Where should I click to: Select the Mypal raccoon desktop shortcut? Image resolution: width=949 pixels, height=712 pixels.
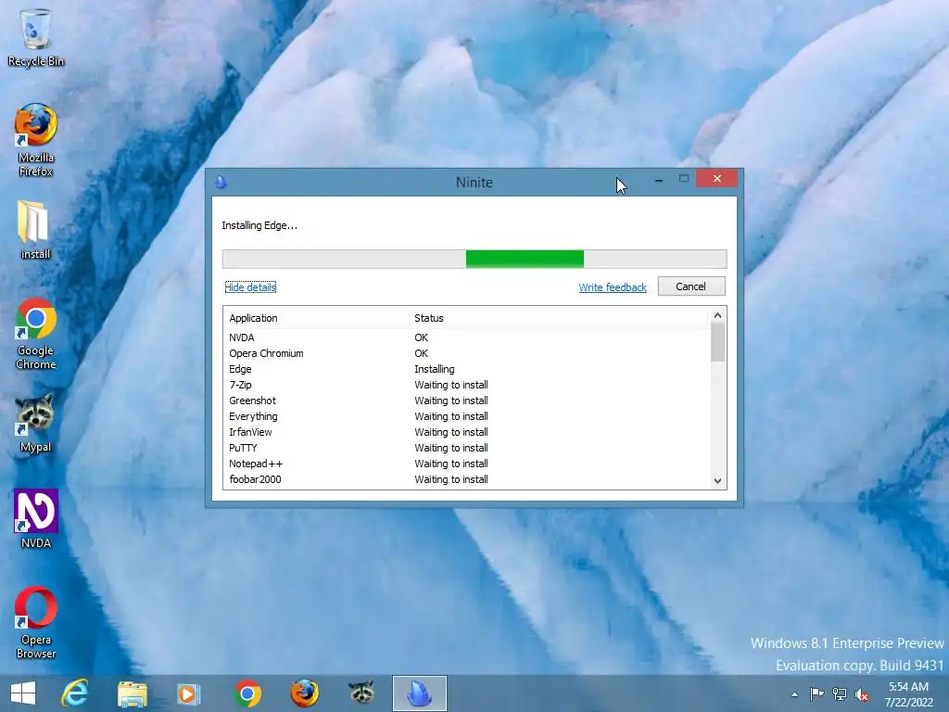(x=36, y=423)
